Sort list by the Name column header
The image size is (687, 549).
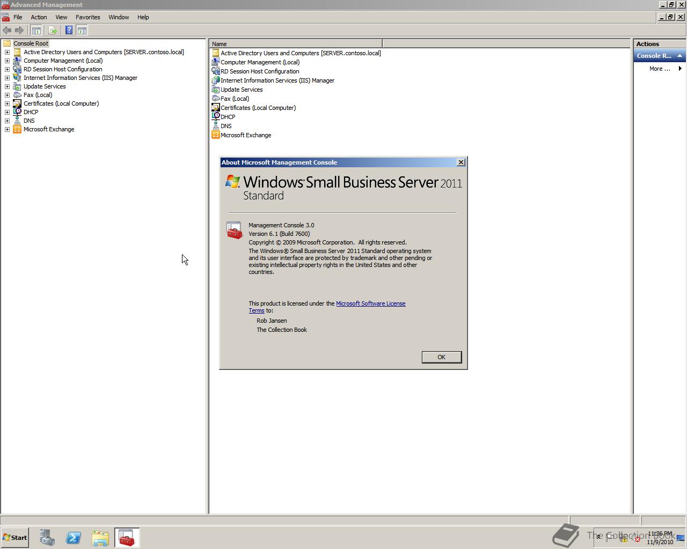pos(296,44)
